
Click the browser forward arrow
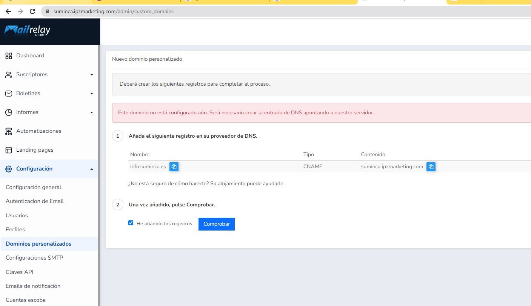tap(20, 11)
